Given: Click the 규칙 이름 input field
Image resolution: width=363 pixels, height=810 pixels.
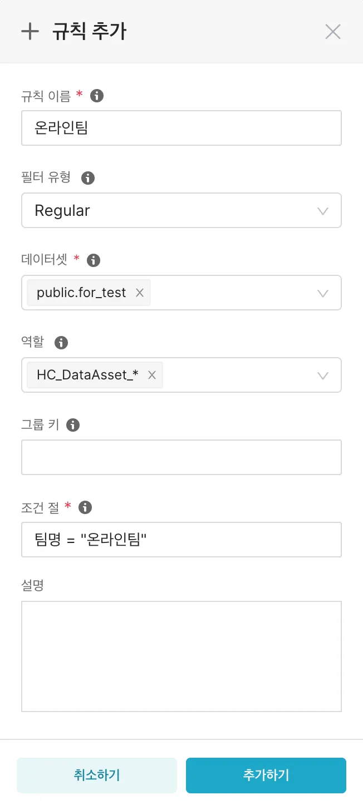Looking at the screenshot, I should tap(181, 128).
